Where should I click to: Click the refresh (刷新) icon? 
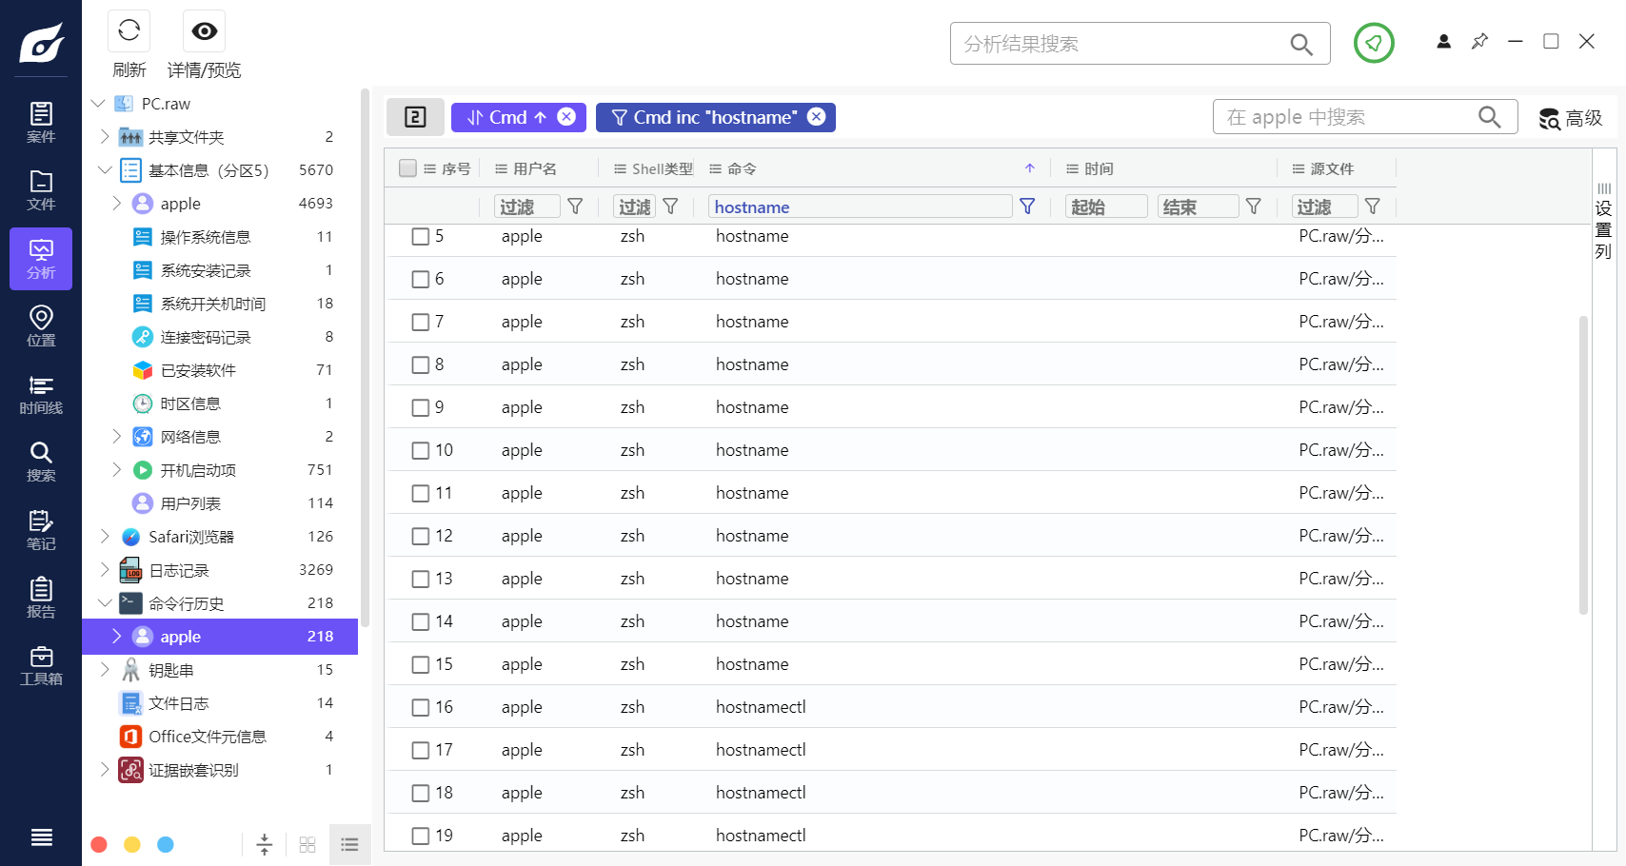(x=129, y=31)
